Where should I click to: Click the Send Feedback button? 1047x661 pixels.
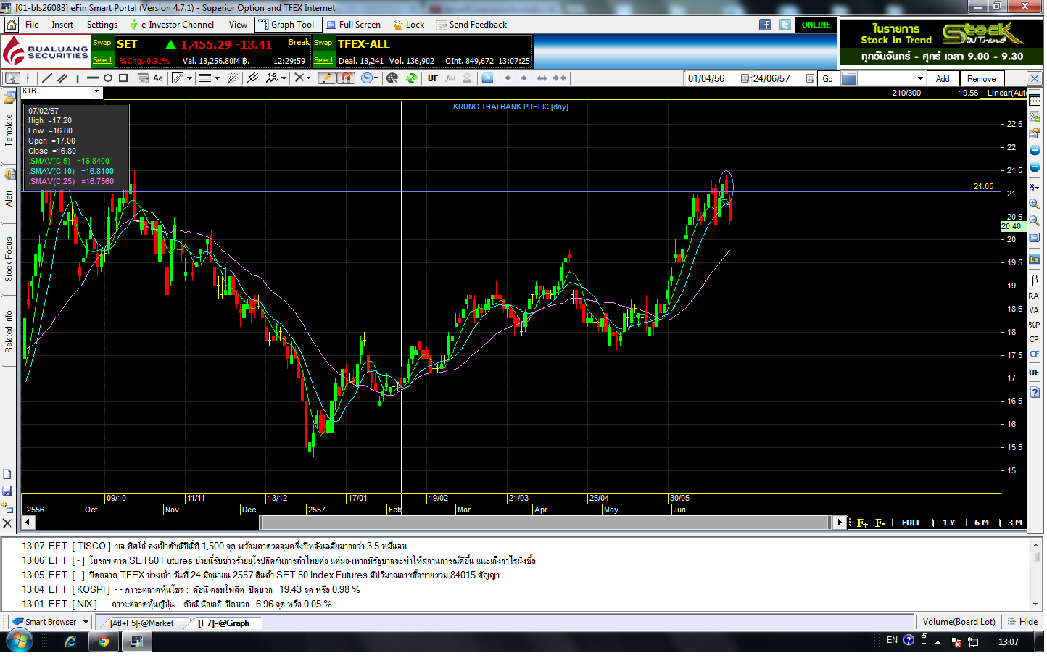tap(473, 25)
